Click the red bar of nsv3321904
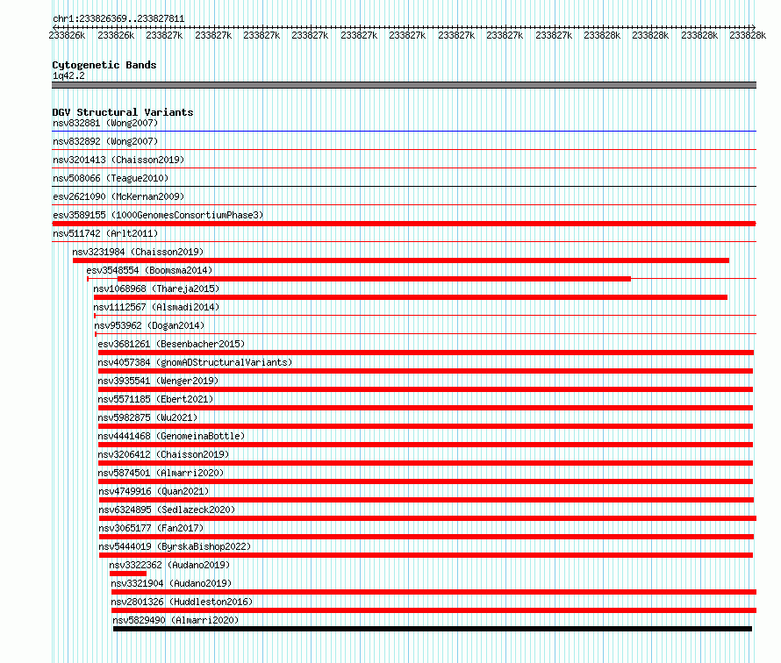 click(x=433, y=592)
